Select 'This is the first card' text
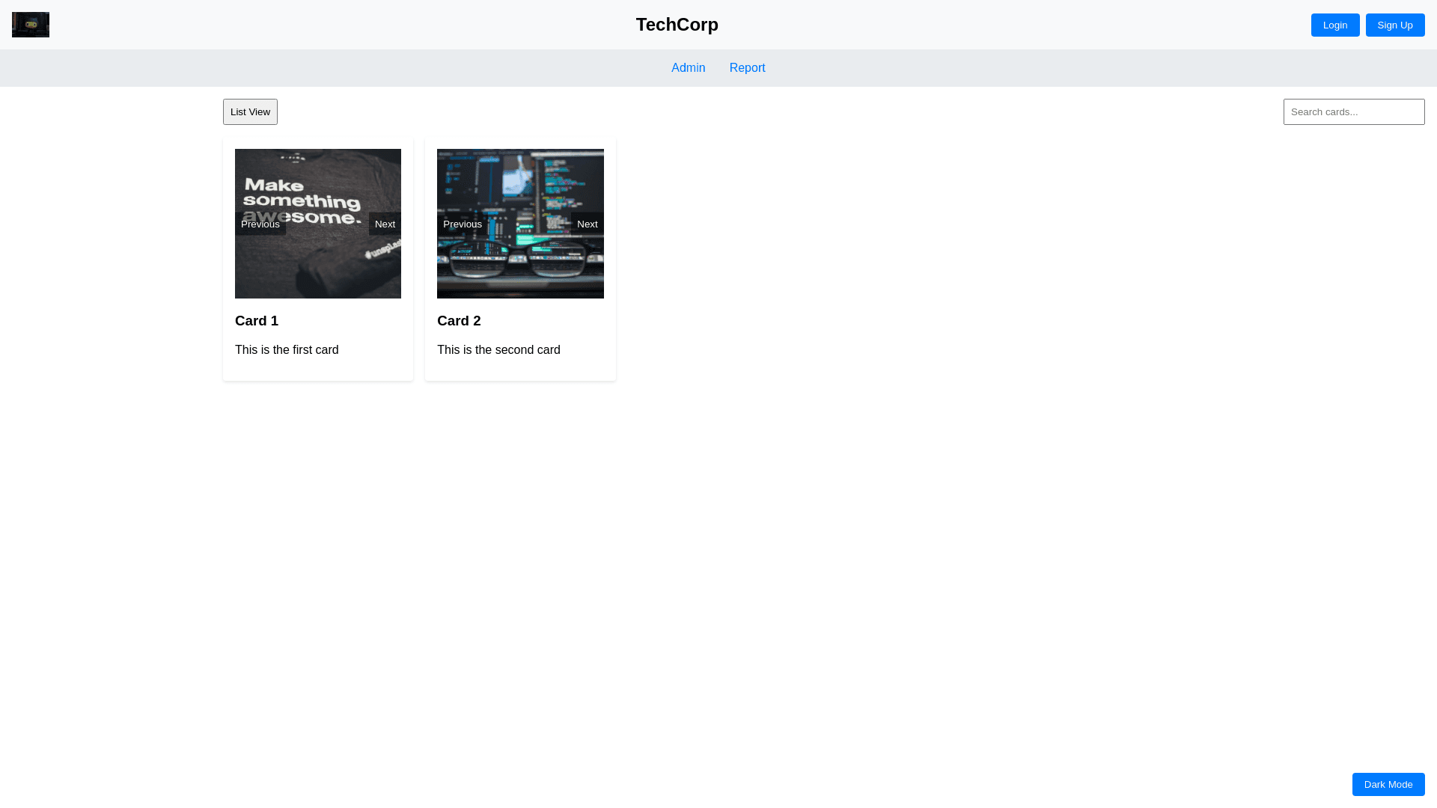This screenshot has height=808, width=1437. [287, 350]
